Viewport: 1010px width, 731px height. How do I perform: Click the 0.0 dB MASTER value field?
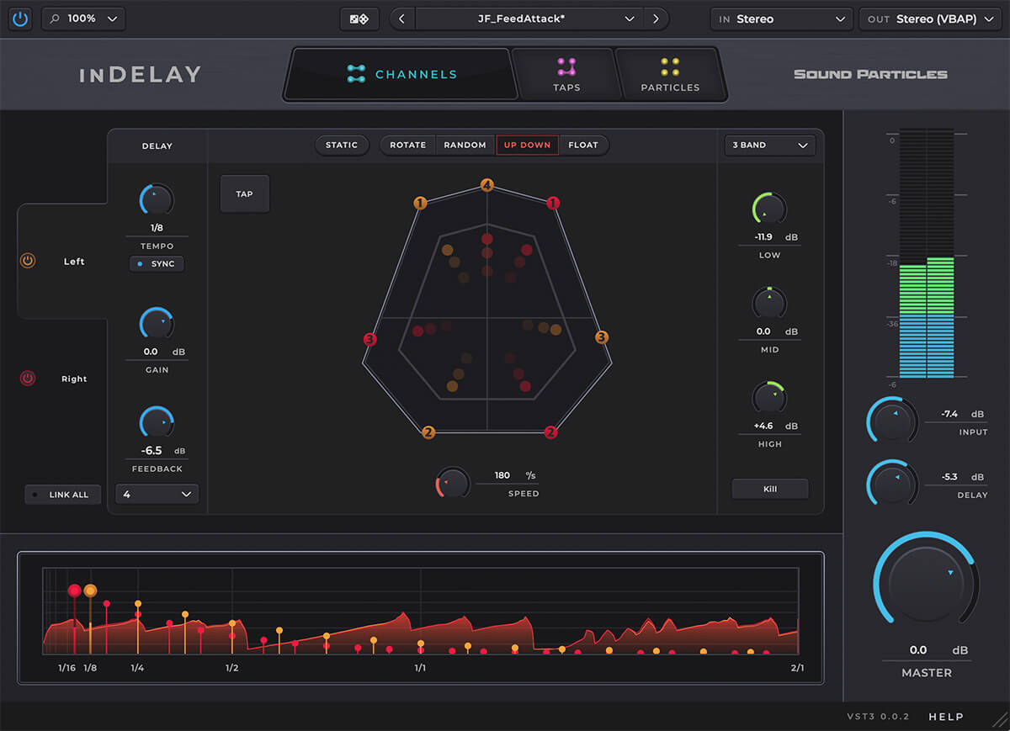tap(918, 650)
